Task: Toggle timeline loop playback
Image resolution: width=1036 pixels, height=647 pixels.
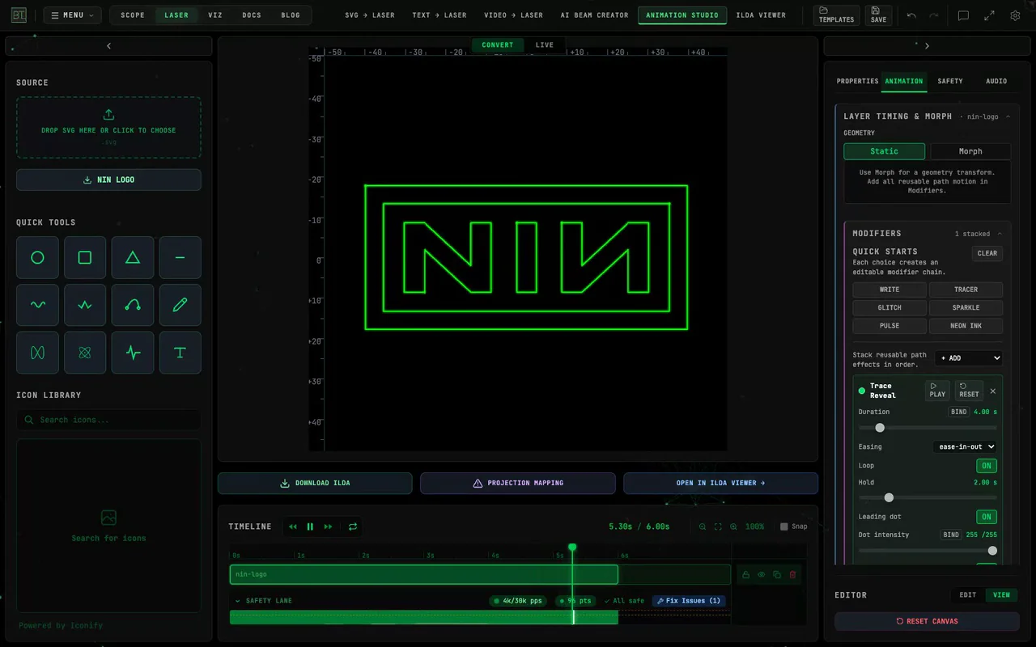Action: [353, 526]
